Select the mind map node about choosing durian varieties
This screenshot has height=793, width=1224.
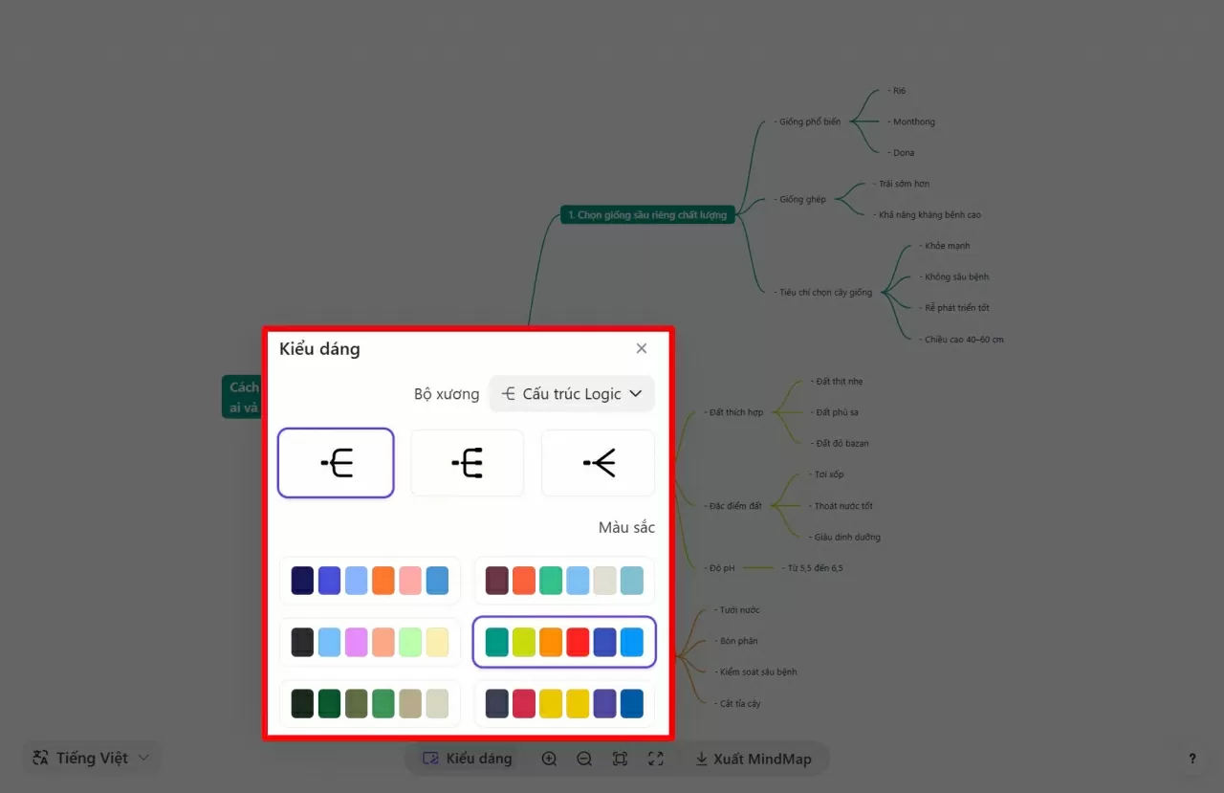tap(647, 215)
